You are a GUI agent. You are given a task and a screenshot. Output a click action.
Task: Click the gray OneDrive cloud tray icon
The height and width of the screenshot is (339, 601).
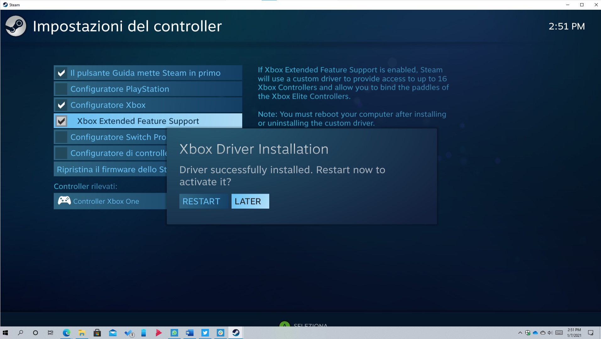(x=543, y=333)
